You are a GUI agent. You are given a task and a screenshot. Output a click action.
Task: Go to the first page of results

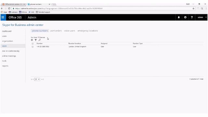(x=32, y=79)
